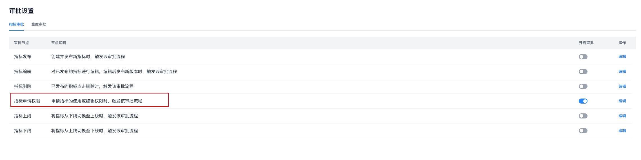Screen dimensions: 641x160
Task: Click the 指标上线 description text
Action: [95, 116]
